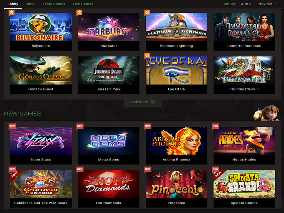The width and height of the screenshot is (284, 213).
Task: Click the NEW ribbon badge on Hot as Hades
Action: 216,126
